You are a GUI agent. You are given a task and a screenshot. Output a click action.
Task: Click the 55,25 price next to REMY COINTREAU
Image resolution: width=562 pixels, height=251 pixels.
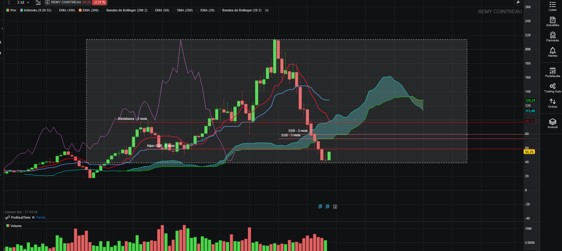click(87, 2)
